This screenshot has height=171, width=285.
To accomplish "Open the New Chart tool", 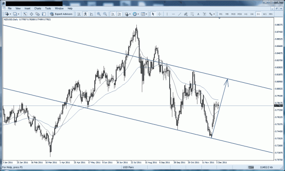I will pos(7,14).
